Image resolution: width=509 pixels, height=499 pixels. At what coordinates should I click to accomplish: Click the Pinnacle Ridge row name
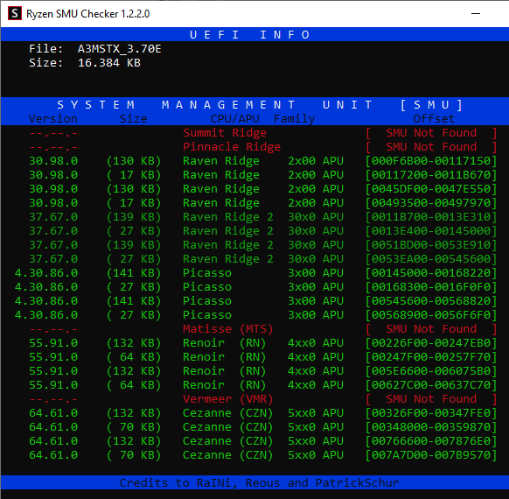[x=232, y=147]
